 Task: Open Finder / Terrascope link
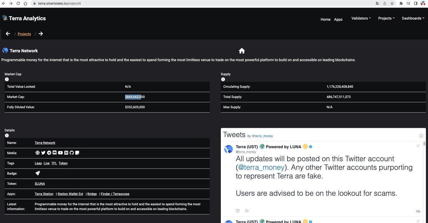[x=115, y=194]
